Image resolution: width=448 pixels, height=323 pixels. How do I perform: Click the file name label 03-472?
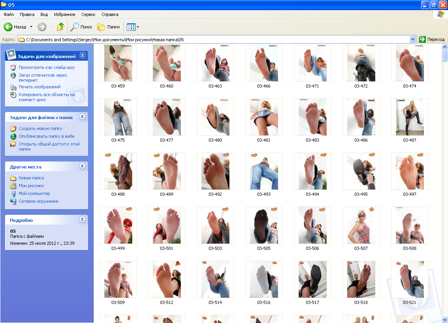361,86
